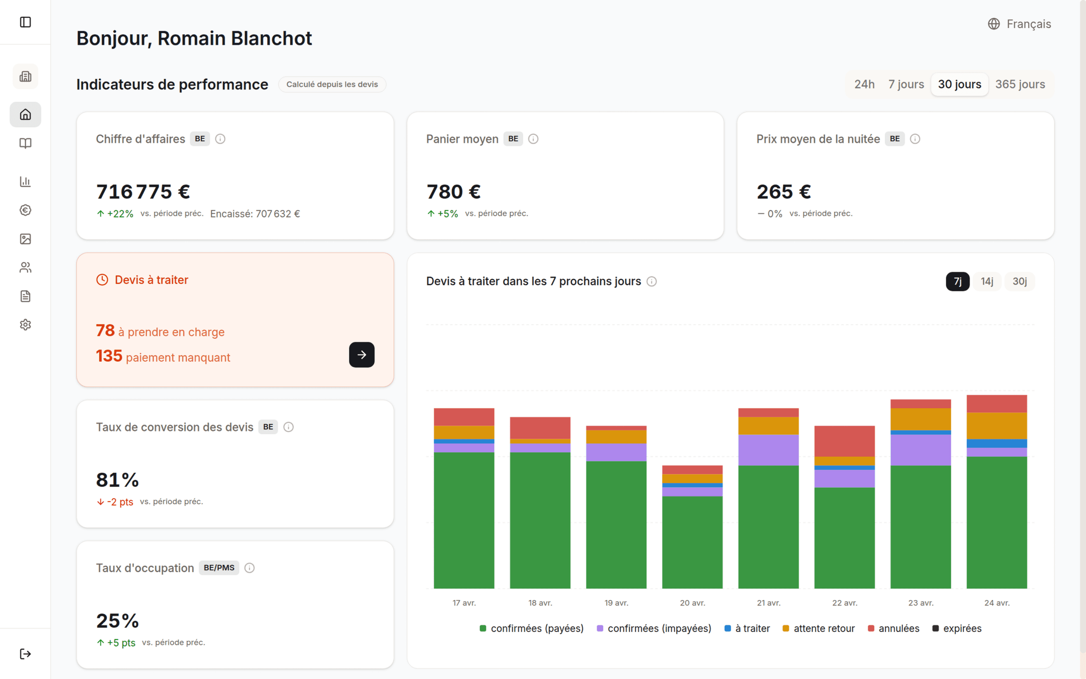The image size is (1086, 679).
Task: Toggle expirées legend entry
Action: click(957, 628)
